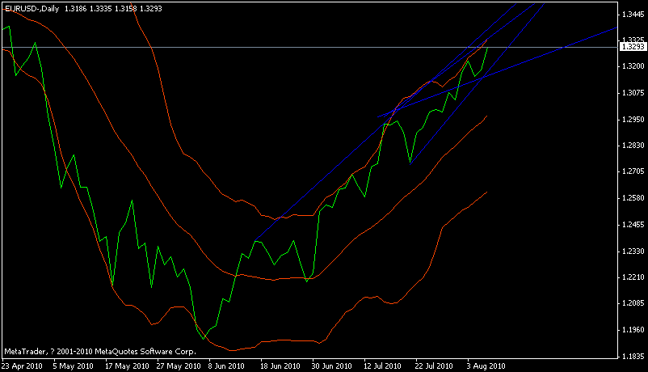
Task: Click the 1.2830 price scale label
Action: pos(633,146)
